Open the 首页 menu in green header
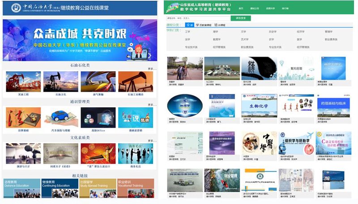This screenshot has width=358, height=204. point(241,8)
